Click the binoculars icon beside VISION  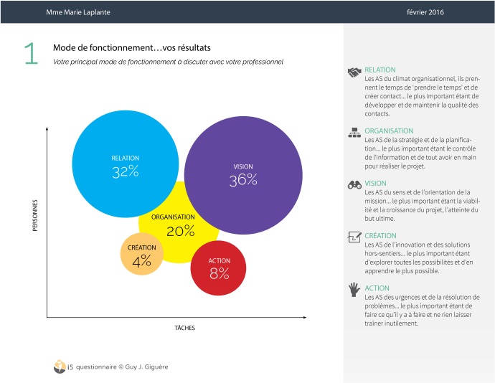[354, 184]
